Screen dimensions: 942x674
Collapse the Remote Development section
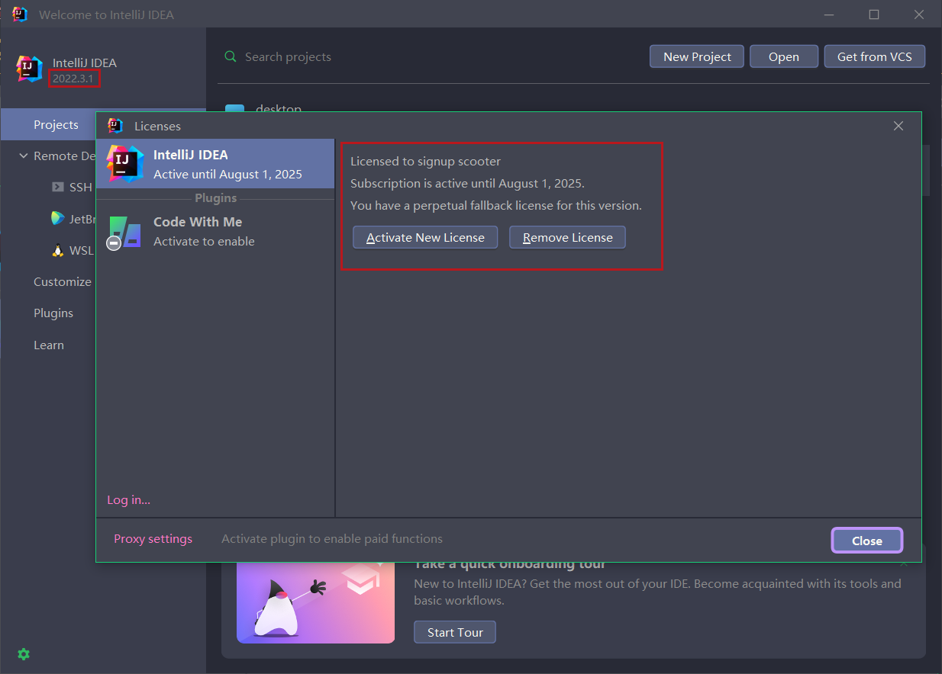pos(23,156)
